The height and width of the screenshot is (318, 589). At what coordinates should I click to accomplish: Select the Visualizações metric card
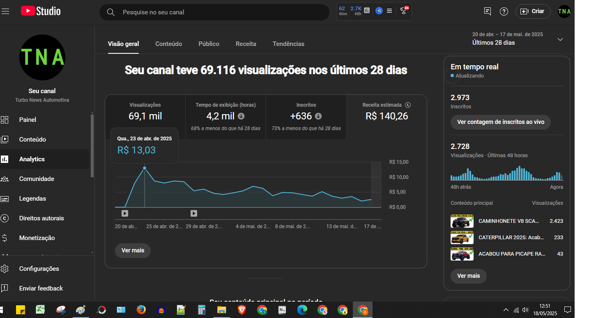(x=145, y=117)
